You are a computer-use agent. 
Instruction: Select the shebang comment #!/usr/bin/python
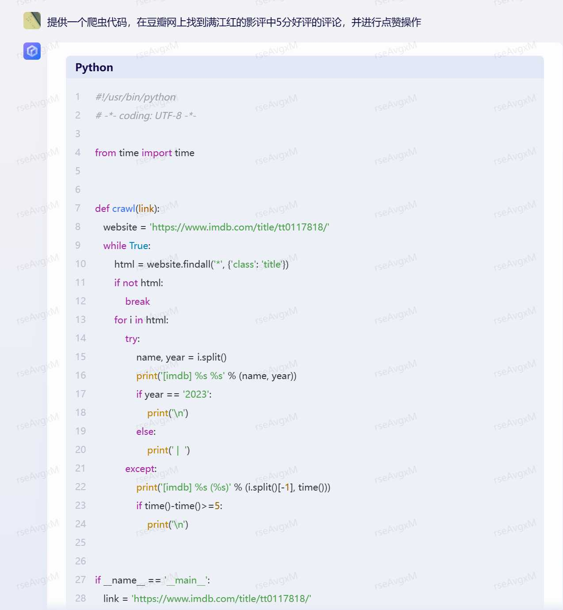click(136, 97)
